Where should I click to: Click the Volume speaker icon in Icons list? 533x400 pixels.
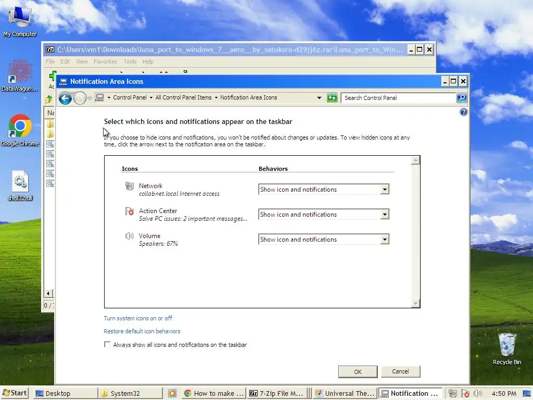click(x=130, y=236)
